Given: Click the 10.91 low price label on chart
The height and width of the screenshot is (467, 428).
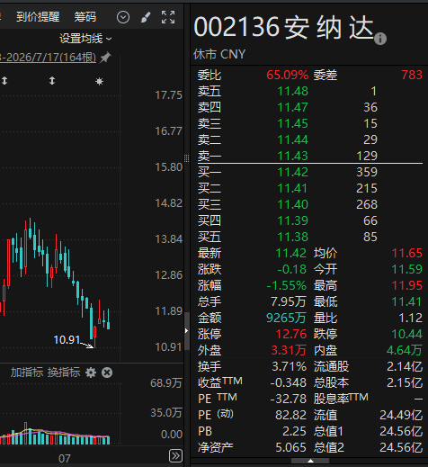Looking at the screenshot, I should pyautogui.click(x=67, y=340).
